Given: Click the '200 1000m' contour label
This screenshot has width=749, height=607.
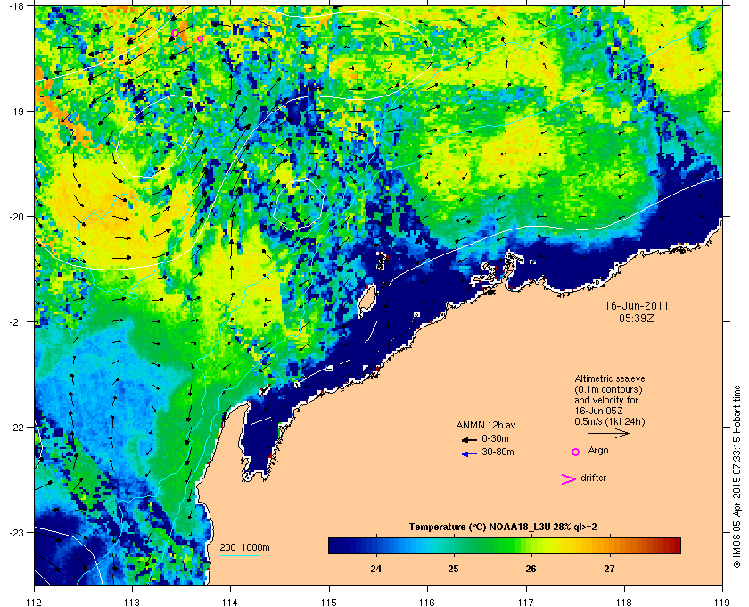Looking at the screenshot, I should [244, 547].
